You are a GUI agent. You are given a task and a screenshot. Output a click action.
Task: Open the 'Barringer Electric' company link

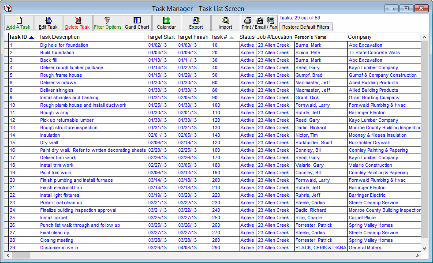367,113
